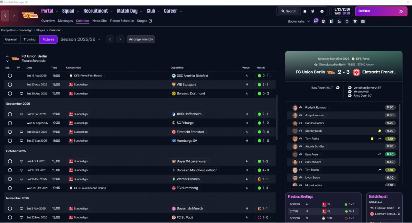Go to the next season arrow
Viewport: 412px width, 223px height.
pyautogui.click(x=120, y=40)
